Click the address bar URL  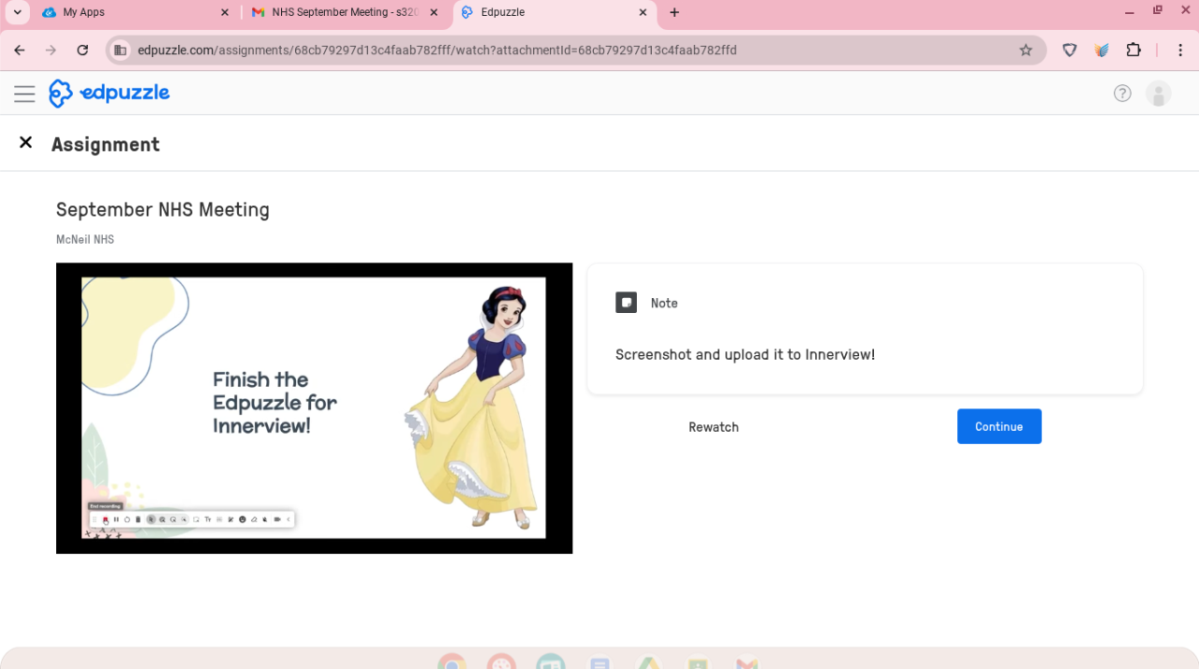(x=437, y=50)
